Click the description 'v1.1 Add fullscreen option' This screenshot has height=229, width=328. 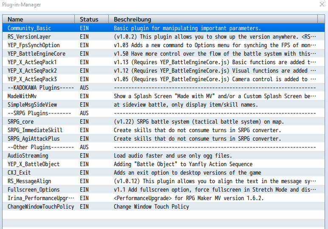tap(215, 189)
